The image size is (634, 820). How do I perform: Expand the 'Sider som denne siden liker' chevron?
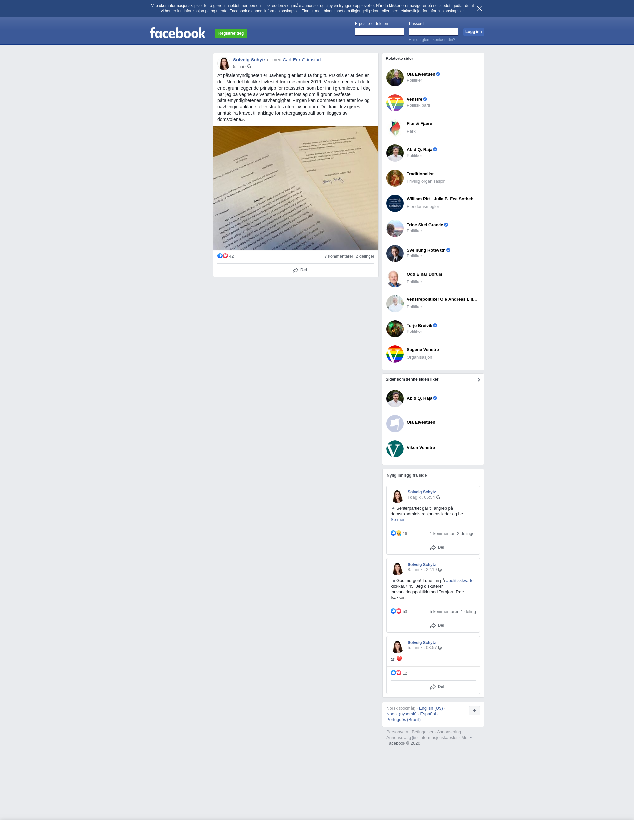(x=479, y=379)
